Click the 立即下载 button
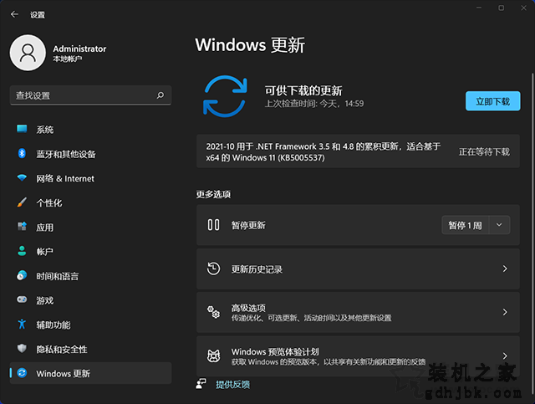This screenshot has width=535, height=404. coord(492,101)
